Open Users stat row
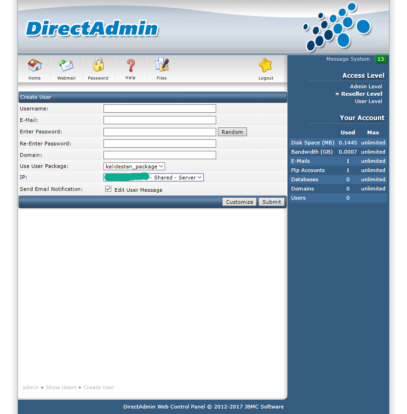Image resolution: width=407 pixels, height=414 pixels. (338, 198)
